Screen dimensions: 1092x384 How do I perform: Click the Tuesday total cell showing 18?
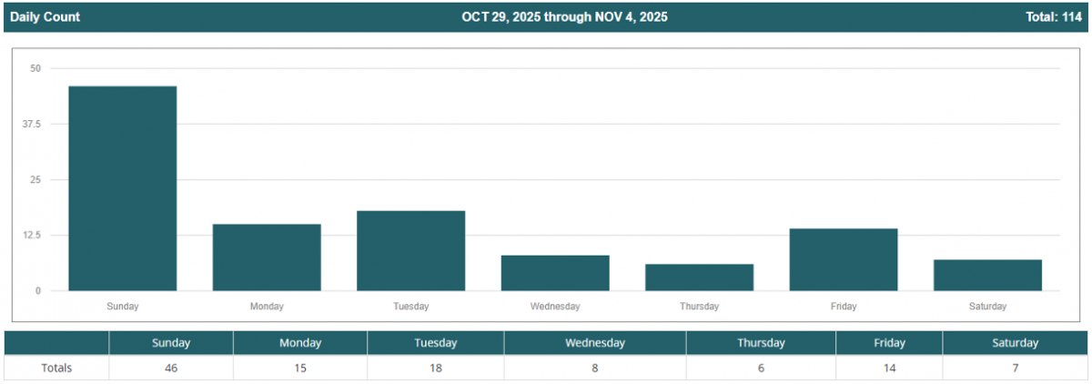(x=435, y=368)
